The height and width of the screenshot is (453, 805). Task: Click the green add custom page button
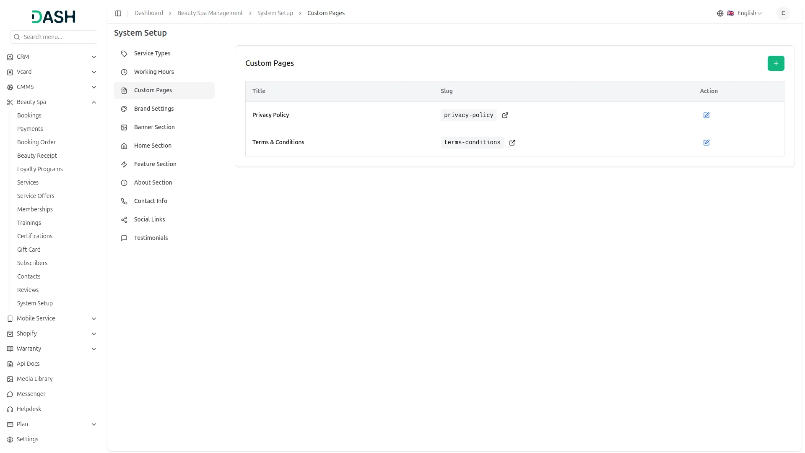click(x=776, y=63)
